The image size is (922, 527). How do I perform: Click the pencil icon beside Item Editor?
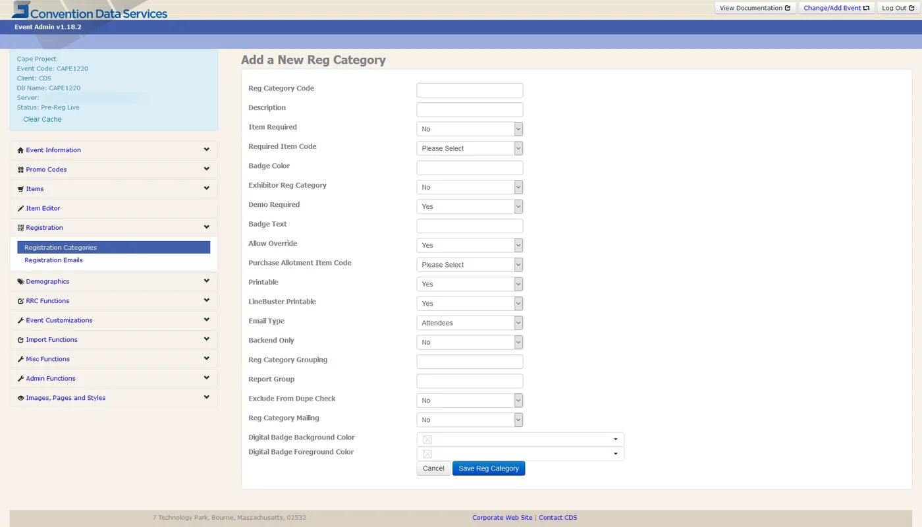(20, 209)
